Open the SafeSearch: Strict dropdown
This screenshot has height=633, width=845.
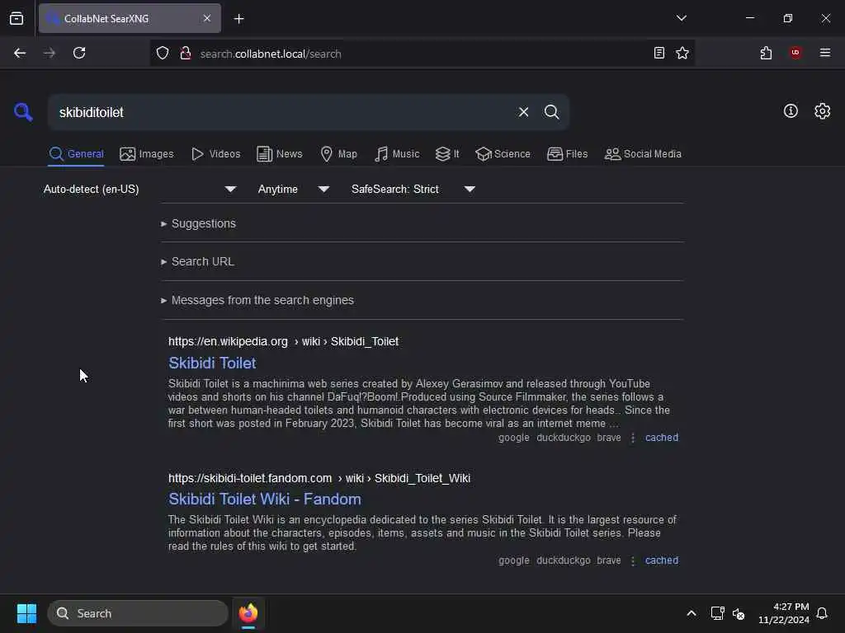tap(413, 189)
